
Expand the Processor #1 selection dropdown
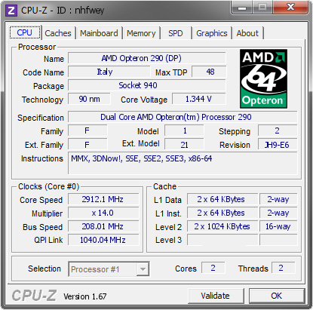point(143,269)
